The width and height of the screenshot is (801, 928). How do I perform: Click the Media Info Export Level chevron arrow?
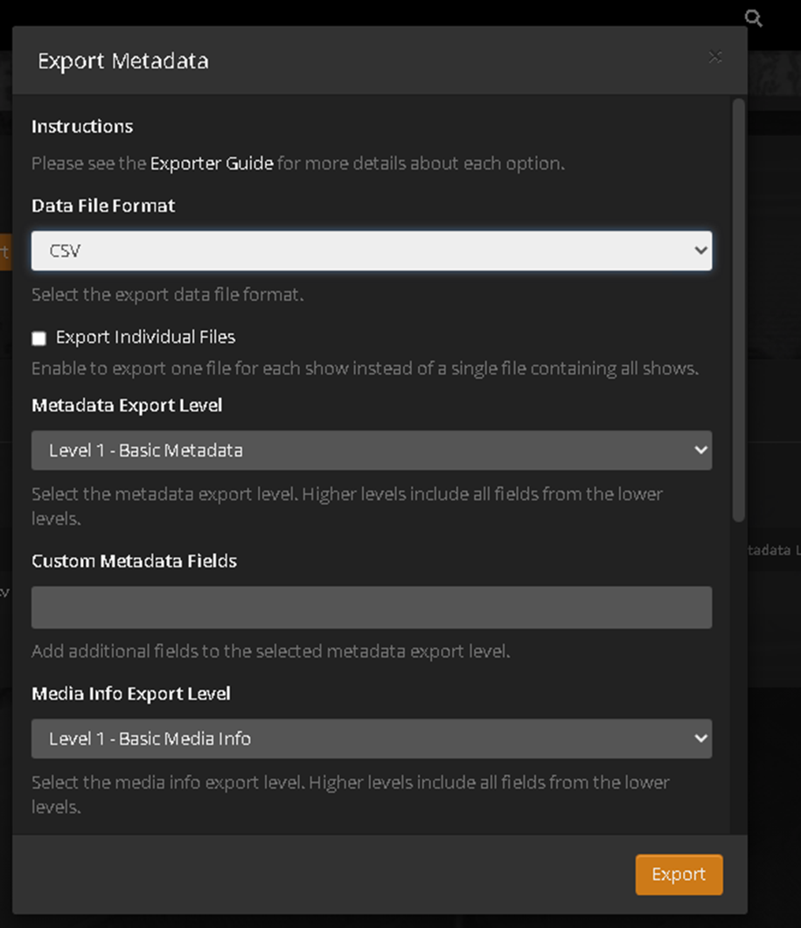700,738
